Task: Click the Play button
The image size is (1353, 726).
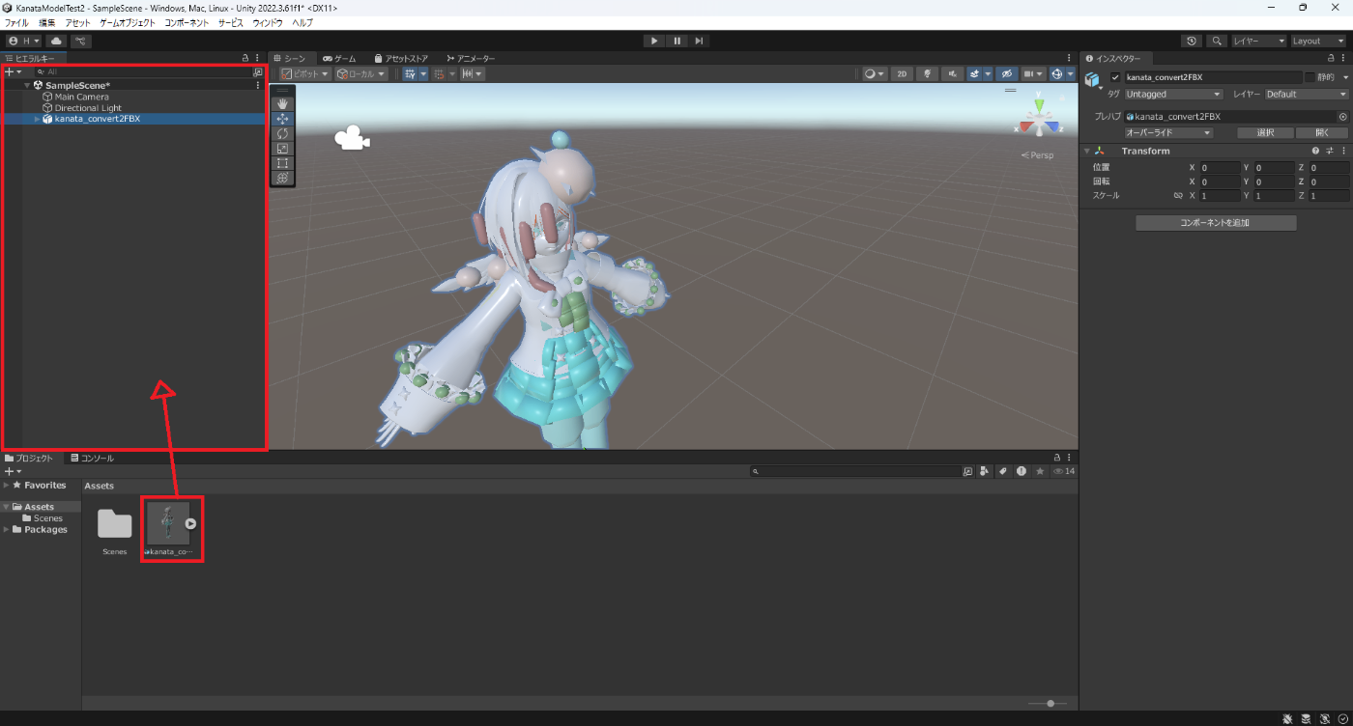Action: pyautogui.click(x=654, y=41)
